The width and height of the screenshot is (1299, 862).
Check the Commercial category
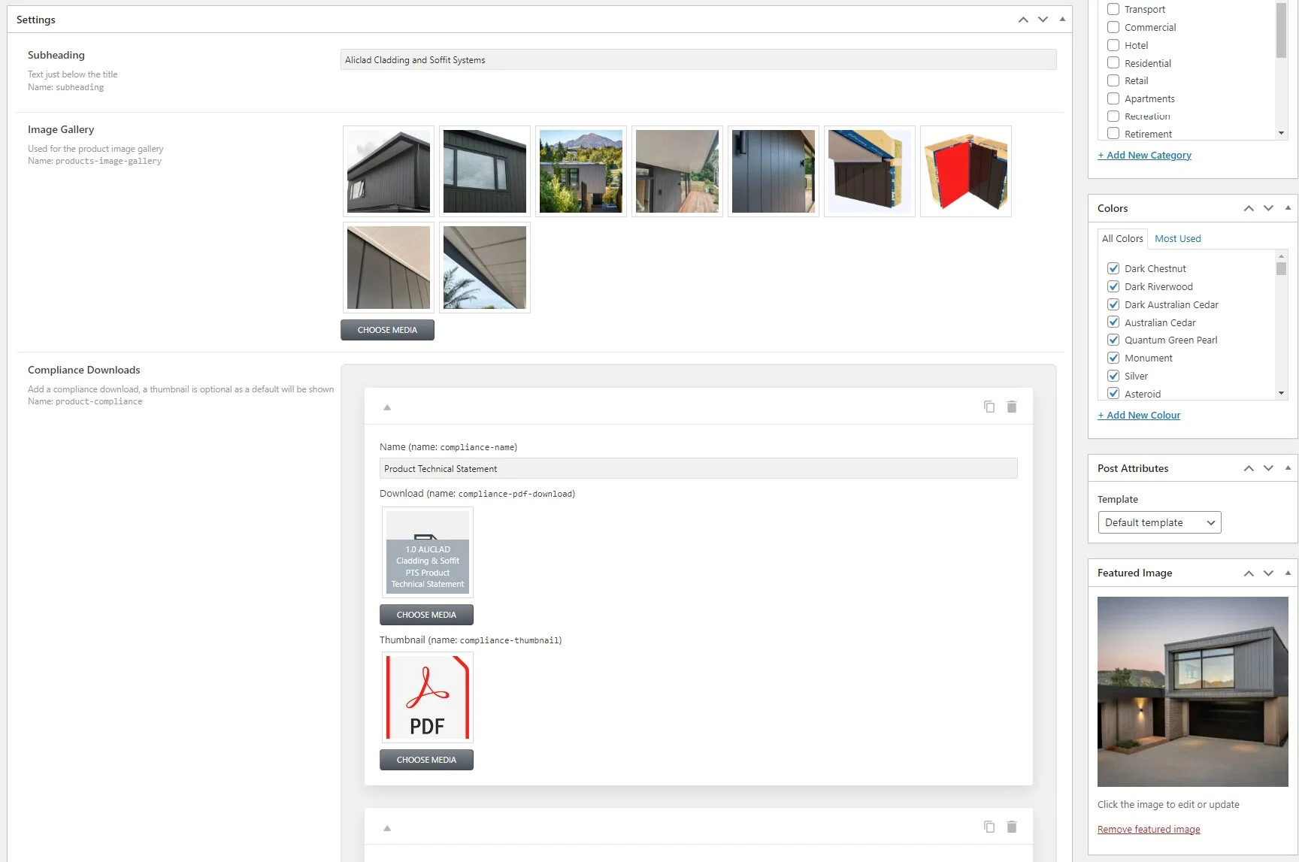point(1113,27)
